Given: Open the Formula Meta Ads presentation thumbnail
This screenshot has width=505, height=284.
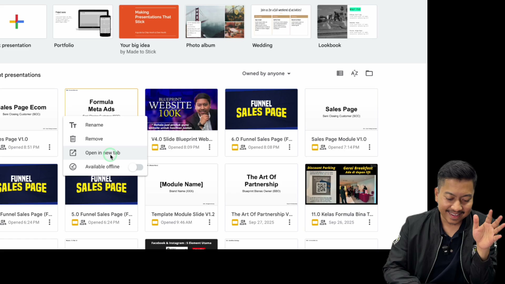Looking at the screenshot, I should click(101, 103).
